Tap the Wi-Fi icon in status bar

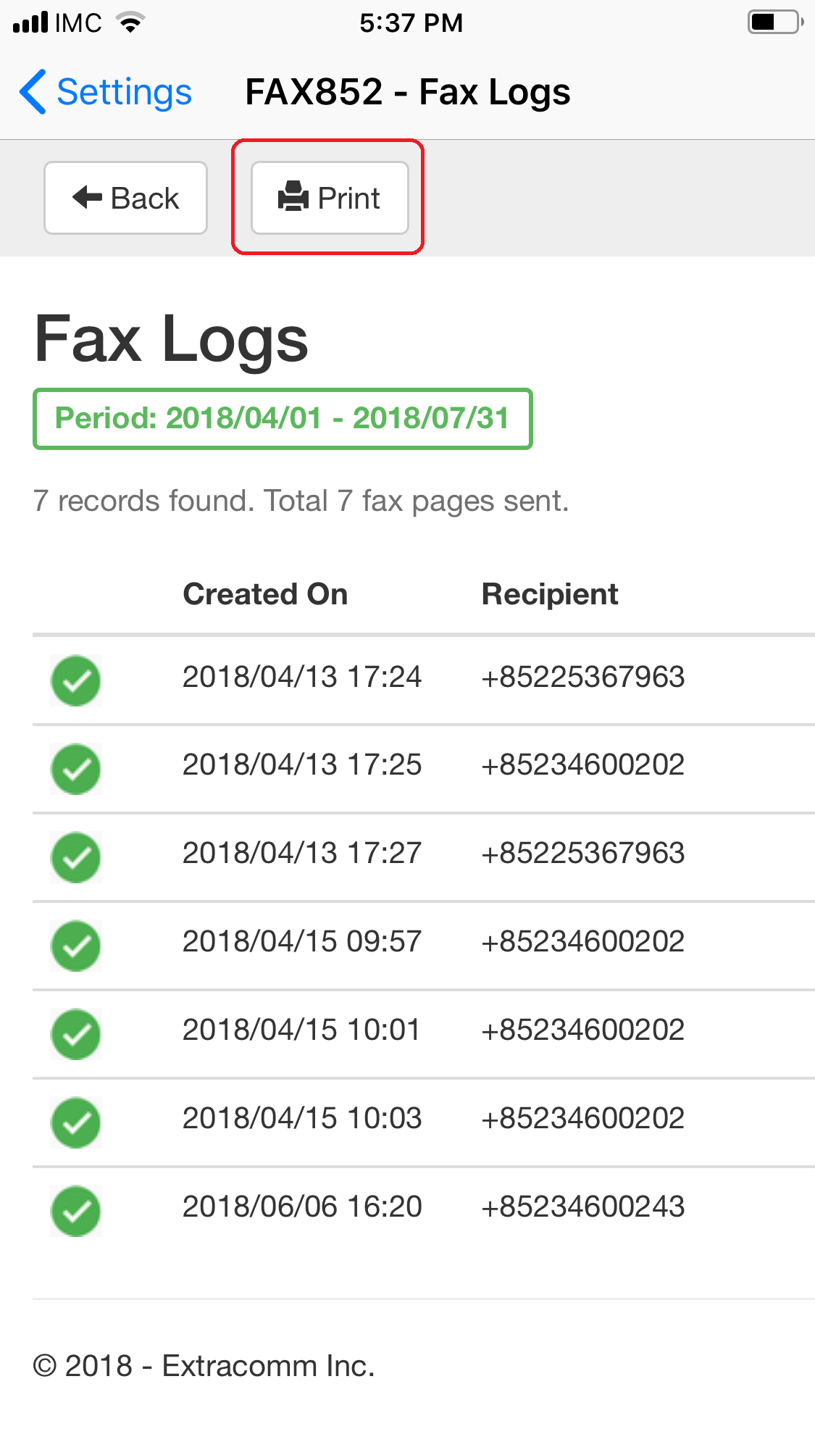[130, 23]
